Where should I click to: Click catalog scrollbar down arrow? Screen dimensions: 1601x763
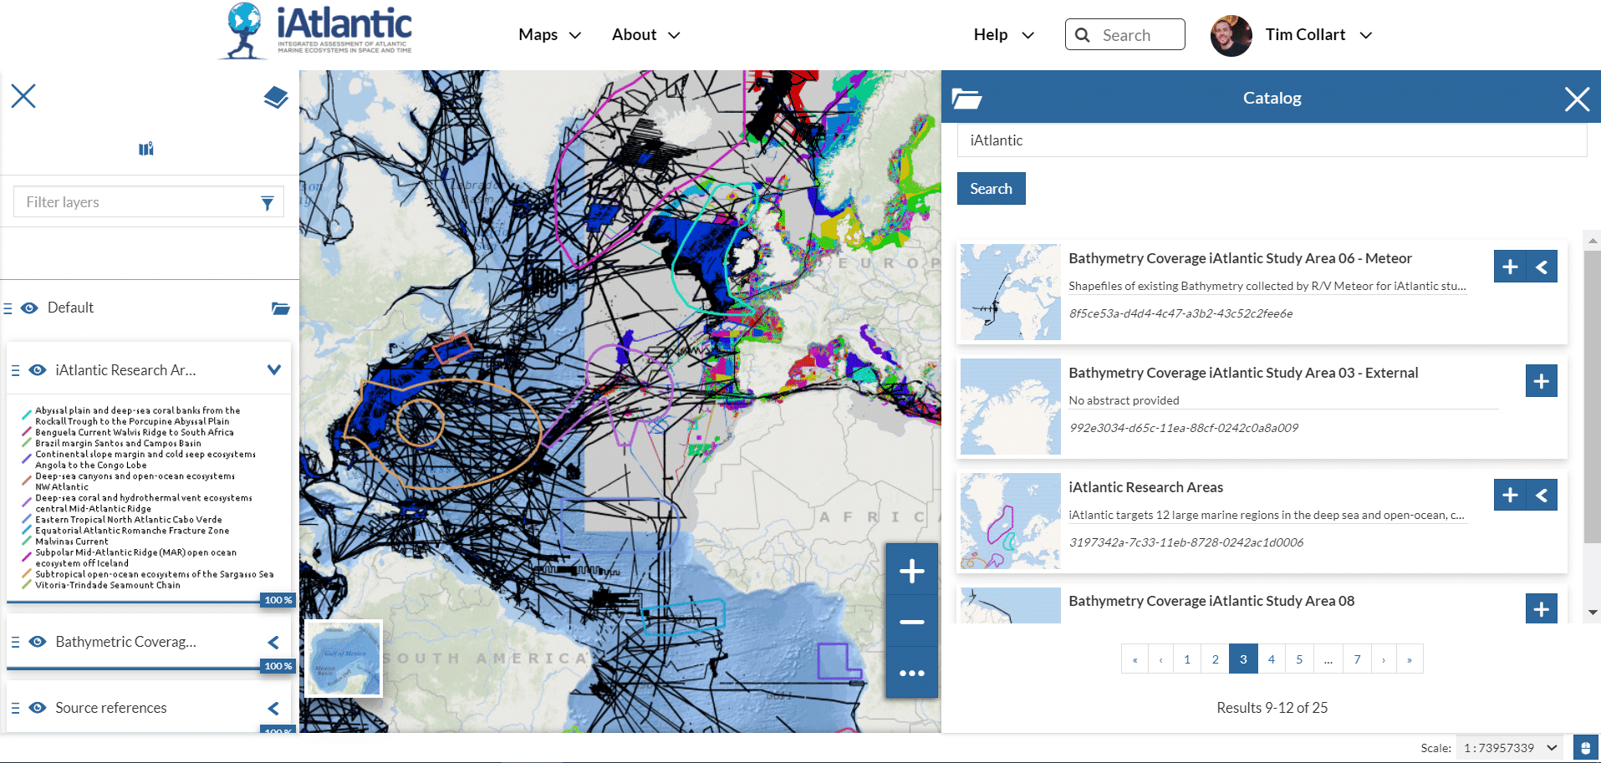click(x=1593, y=613)
